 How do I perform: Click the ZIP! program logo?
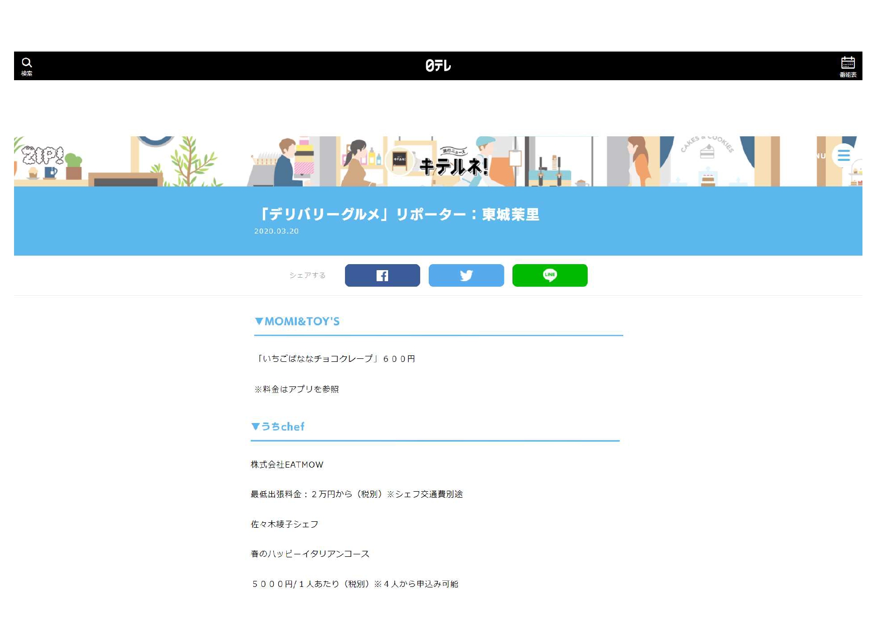(43, 155)
